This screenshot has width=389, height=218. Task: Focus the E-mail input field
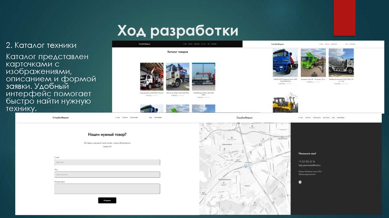point(107,163)
